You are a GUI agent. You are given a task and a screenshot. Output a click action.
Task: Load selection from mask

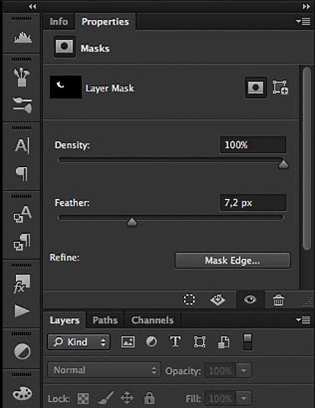click(189, 299)
